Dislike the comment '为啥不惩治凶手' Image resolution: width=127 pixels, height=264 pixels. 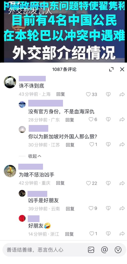(108, 183)
